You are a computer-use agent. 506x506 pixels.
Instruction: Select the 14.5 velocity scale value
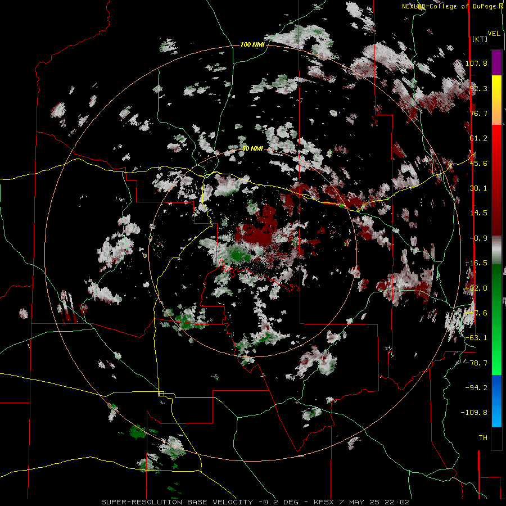478,213
